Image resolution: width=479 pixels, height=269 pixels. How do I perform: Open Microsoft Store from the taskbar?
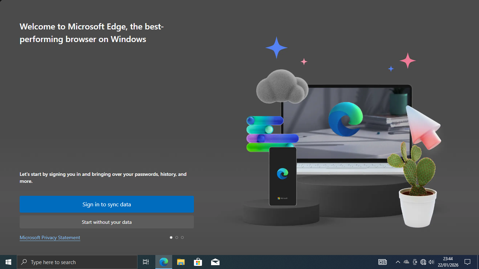pyautogui.click(x=198, y=262)
